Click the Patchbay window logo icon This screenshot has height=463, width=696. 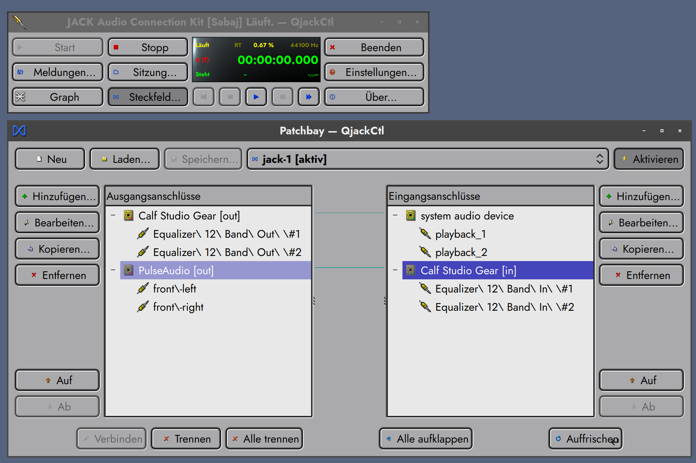[19, 131]
